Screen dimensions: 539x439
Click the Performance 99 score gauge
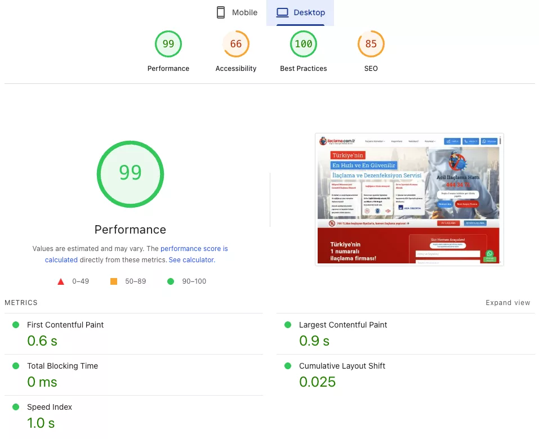click(168, 44)
